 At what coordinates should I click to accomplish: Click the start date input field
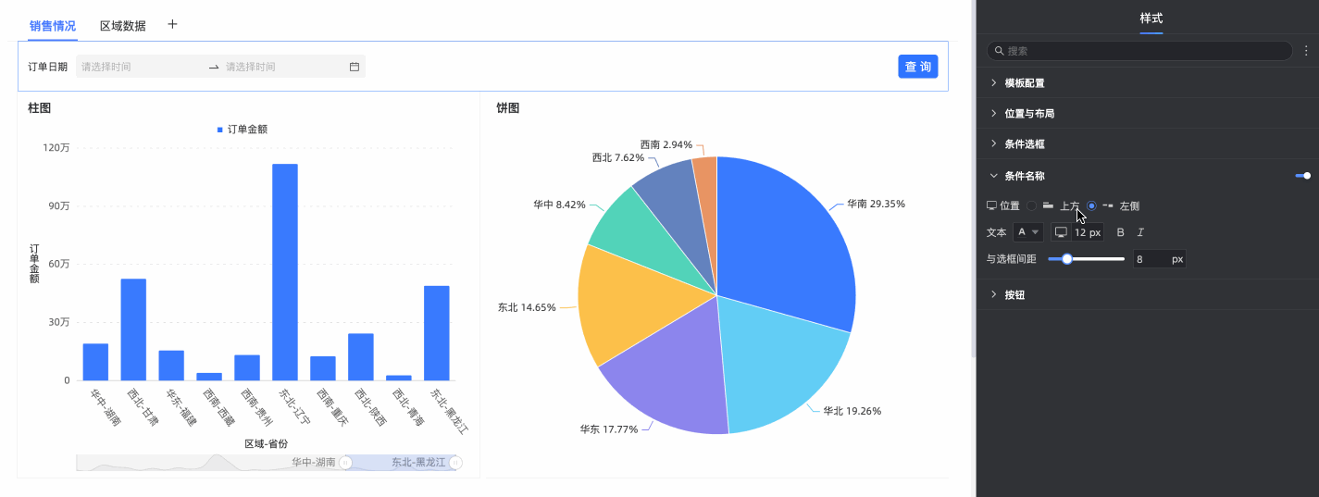[x=139, y=67]
